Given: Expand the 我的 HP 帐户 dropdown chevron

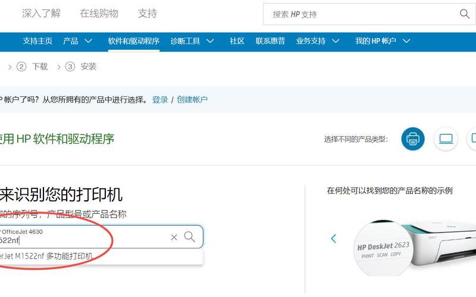Looking at the screenshot, I should click(x=406, y=41).
